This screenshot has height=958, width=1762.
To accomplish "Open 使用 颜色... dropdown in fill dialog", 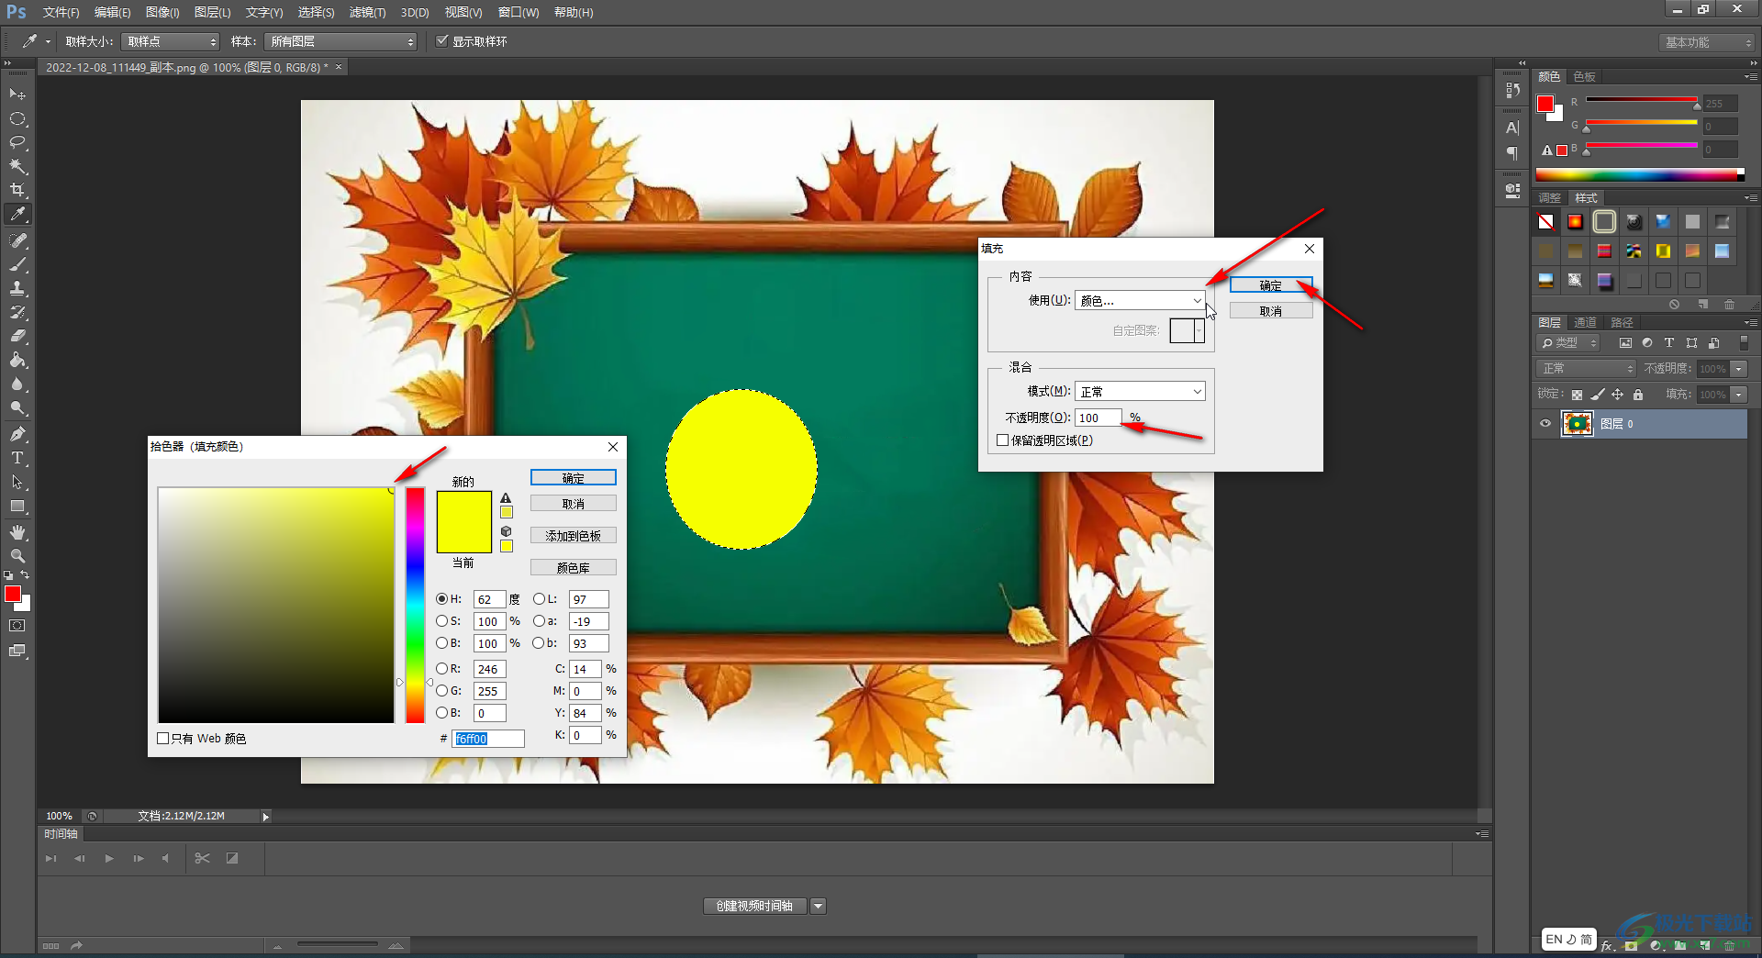I will pyautogui.click(x=1140, y=301).
